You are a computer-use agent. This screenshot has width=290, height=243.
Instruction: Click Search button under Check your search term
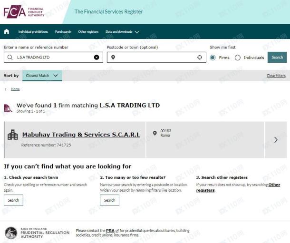pyautogui.click(x=13, y=200)
